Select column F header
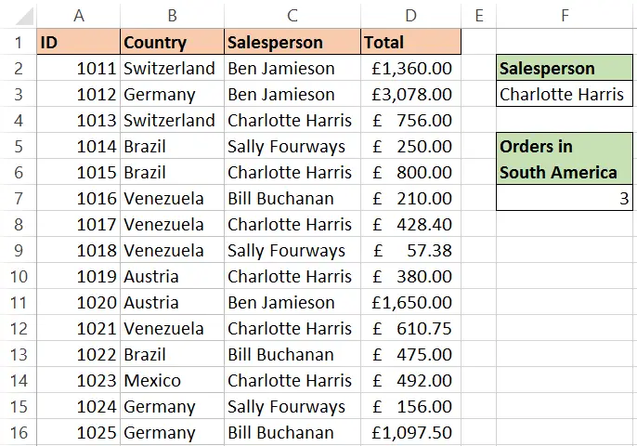This screenshot has width=637, height=446. [x=565, y=16]
